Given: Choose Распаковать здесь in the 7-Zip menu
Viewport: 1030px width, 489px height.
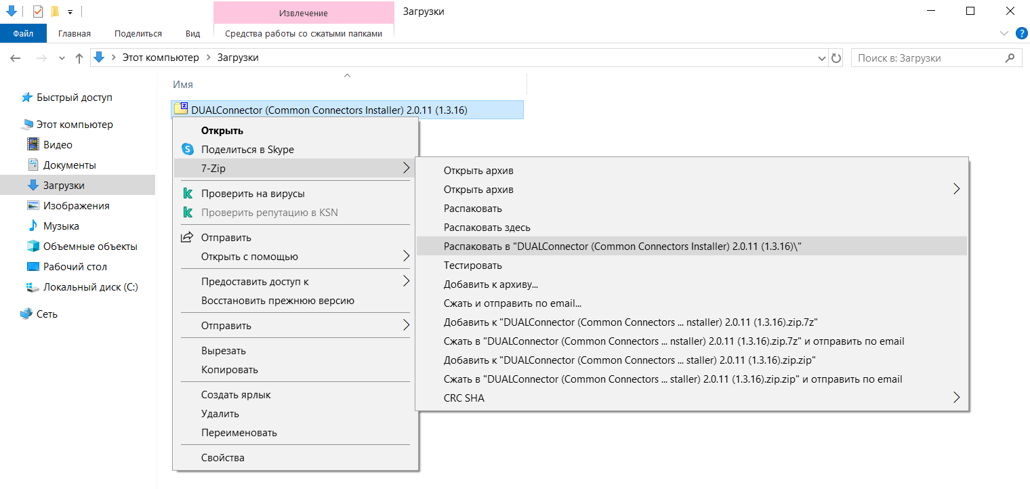Looking at the screenshot, I should point(692,228).
